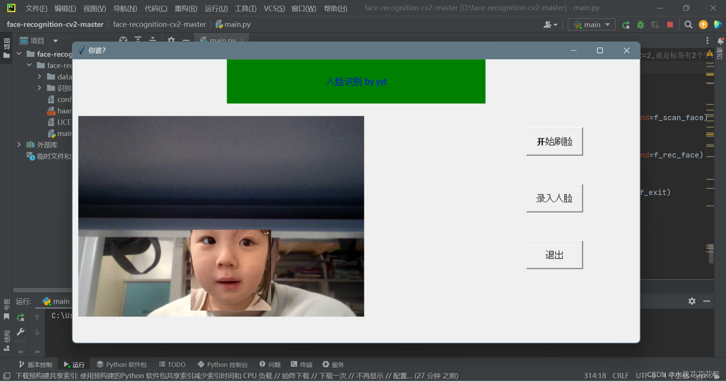Open the 服务 tool window
726x382 pixels.
(333, 365)
